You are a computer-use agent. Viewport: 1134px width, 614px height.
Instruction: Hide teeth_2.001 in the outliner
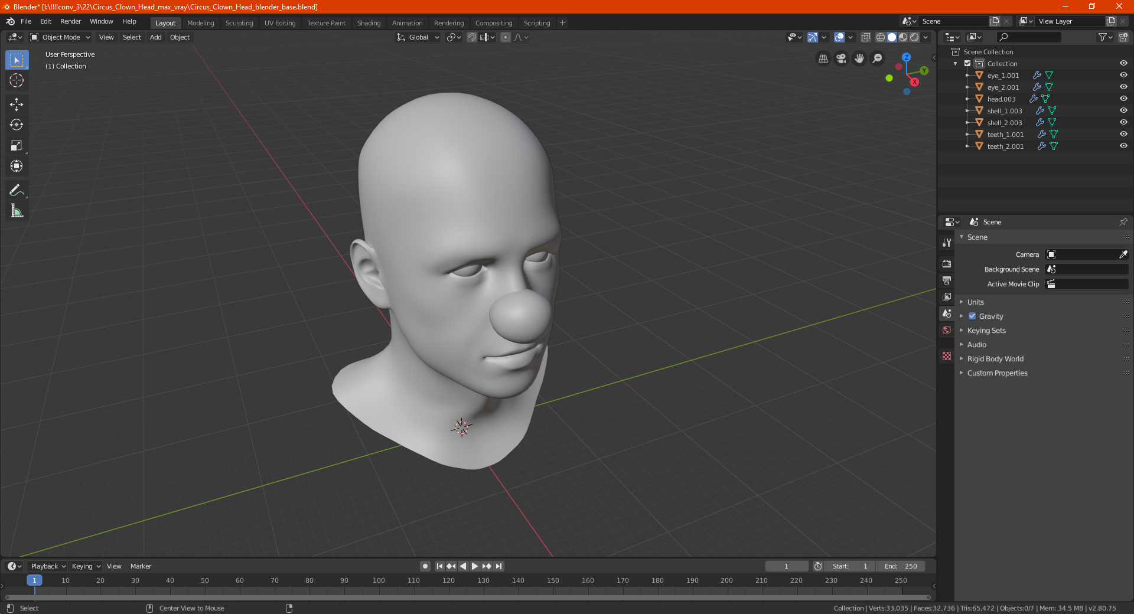[1123, 146]
